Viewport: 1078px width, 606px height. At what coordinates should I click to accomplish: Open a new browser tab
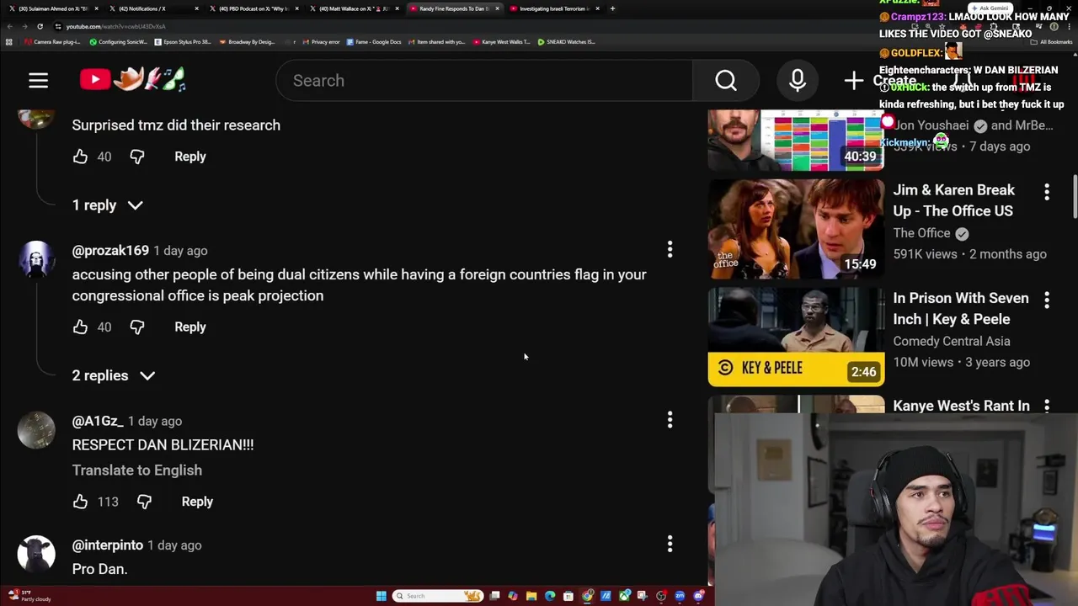(612, 8)
